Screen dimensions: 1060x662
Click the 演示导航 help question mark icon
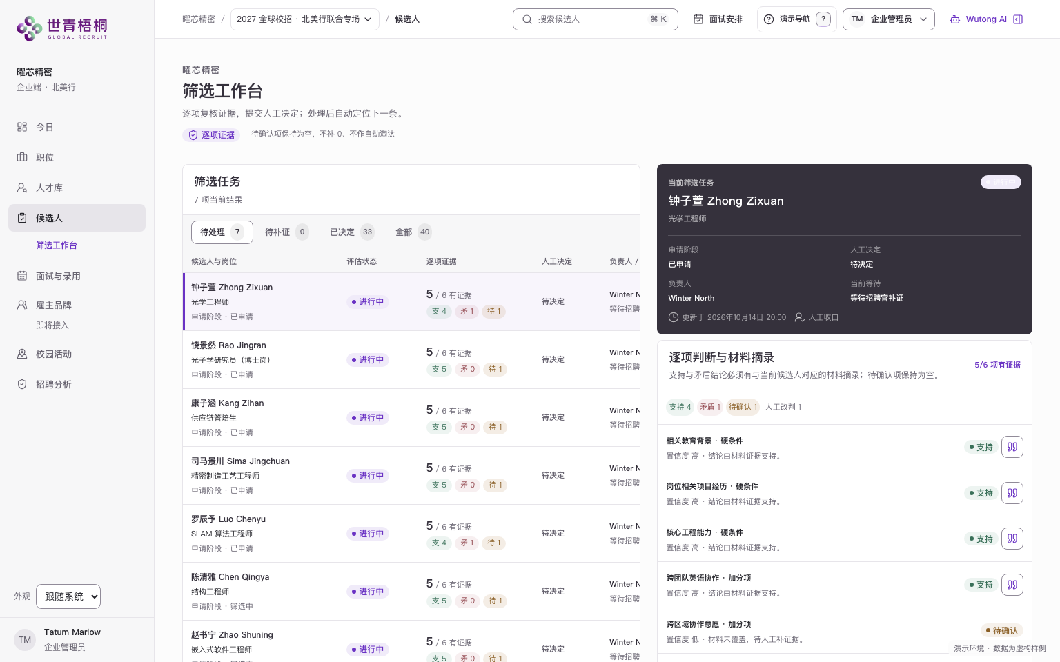point(823,19)
